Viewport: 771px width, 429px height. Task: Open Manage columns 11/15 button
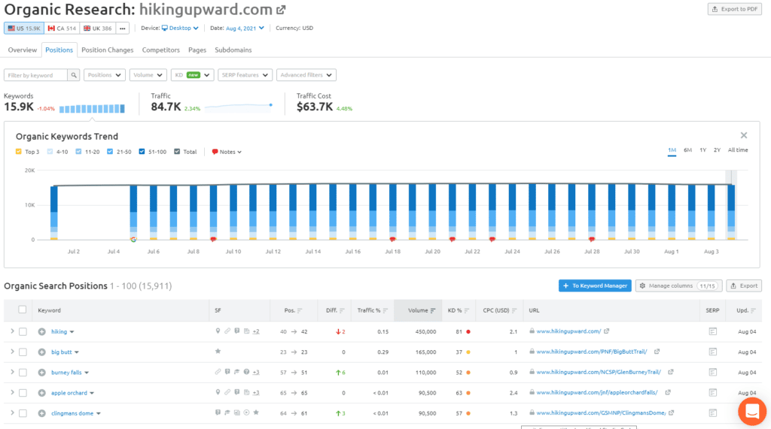pyautogui.click(x=678, y=285)
